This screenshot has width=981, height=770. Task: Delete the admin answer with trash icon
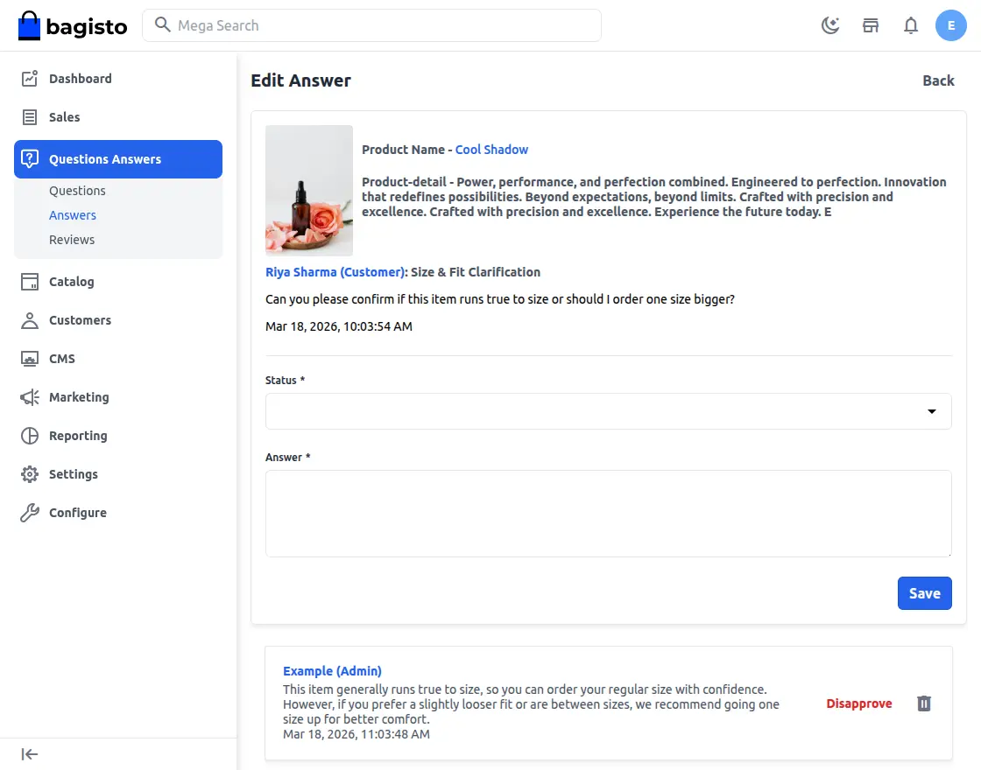pos(924,703)
